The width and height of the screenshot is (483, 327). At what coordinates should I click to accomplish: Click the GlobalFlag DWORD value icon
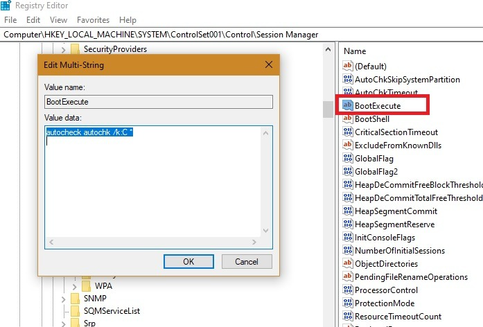(347, 158)
